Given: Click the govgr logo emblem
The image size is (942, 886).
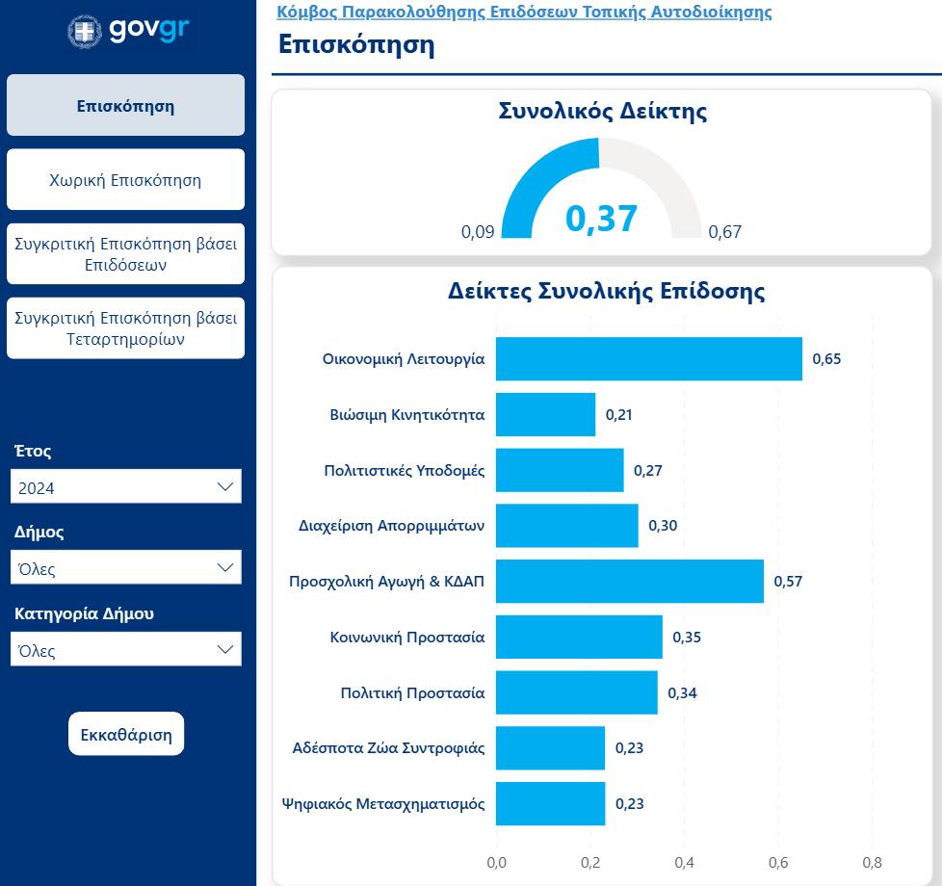Looking at the screenshot, I should [85, 31].
